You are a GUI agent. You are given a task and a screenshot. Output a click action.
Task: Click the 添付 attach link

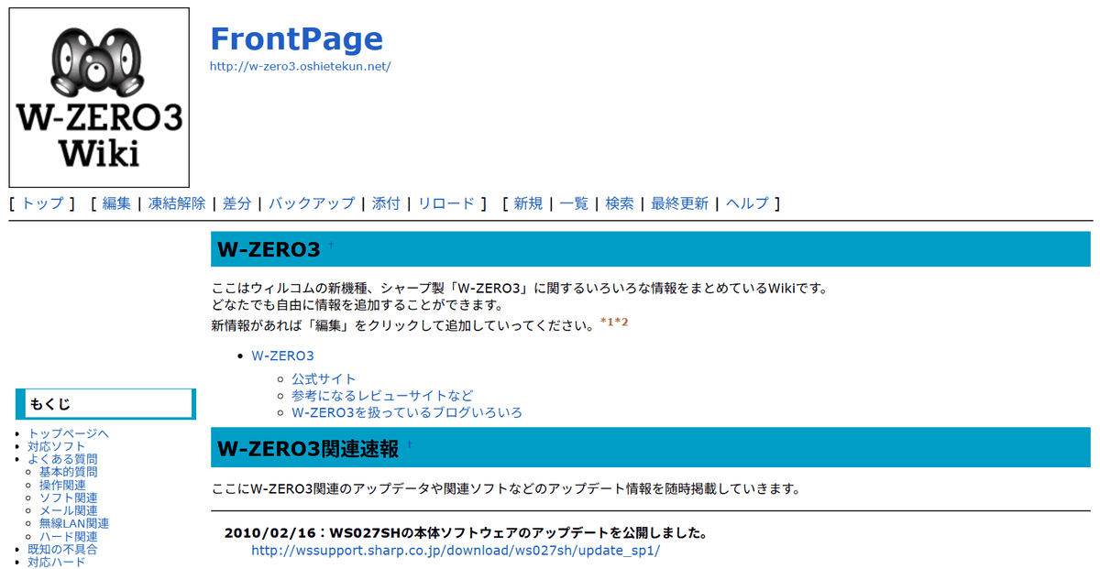click(x=386, y=203)
